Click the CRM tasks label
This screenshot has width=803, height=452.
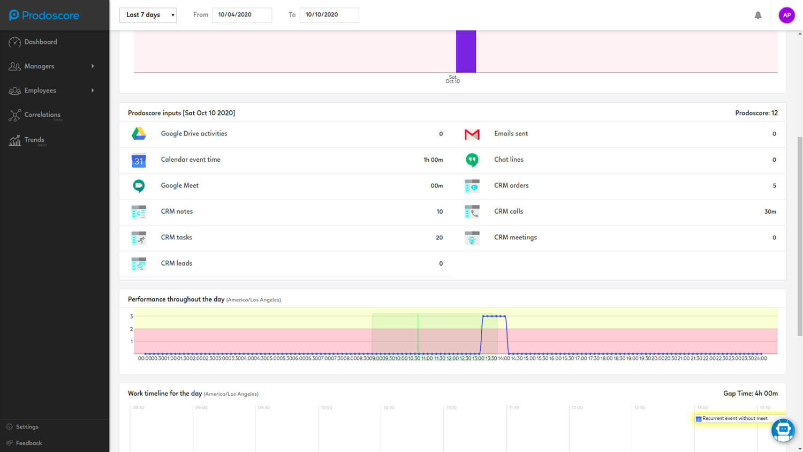[176, 237]
